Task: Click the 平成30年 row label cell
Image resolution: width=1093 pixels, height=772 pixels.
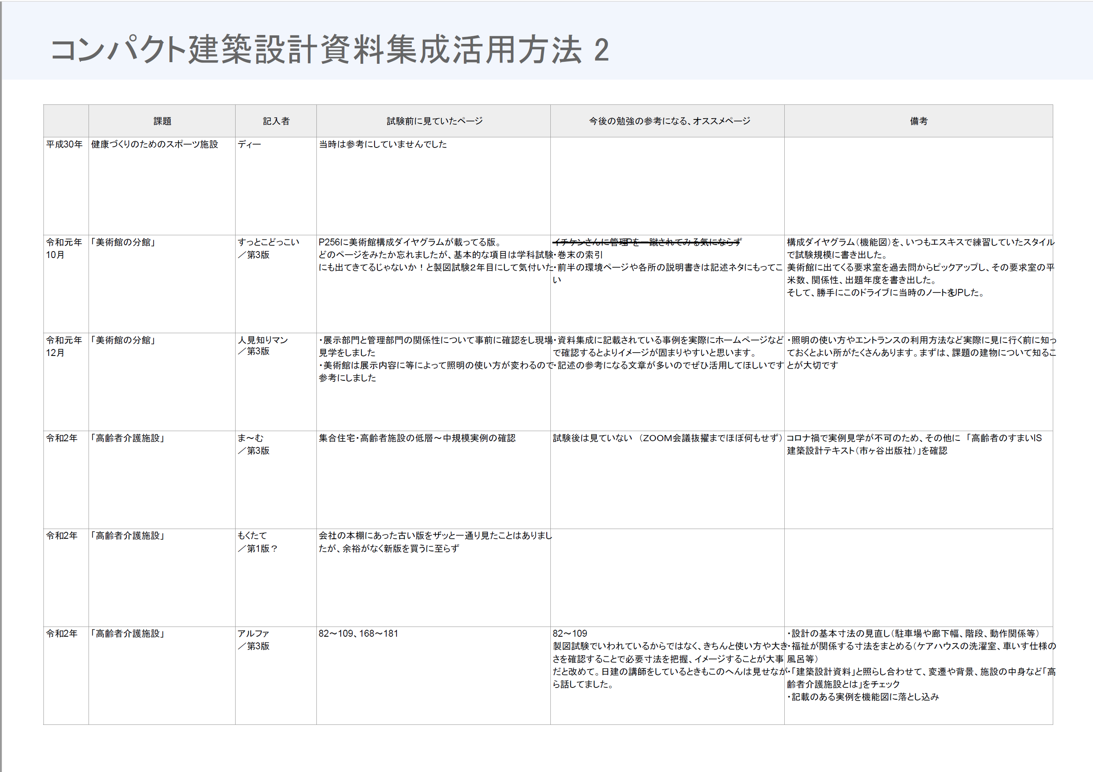Action: [x=64, y=144]
